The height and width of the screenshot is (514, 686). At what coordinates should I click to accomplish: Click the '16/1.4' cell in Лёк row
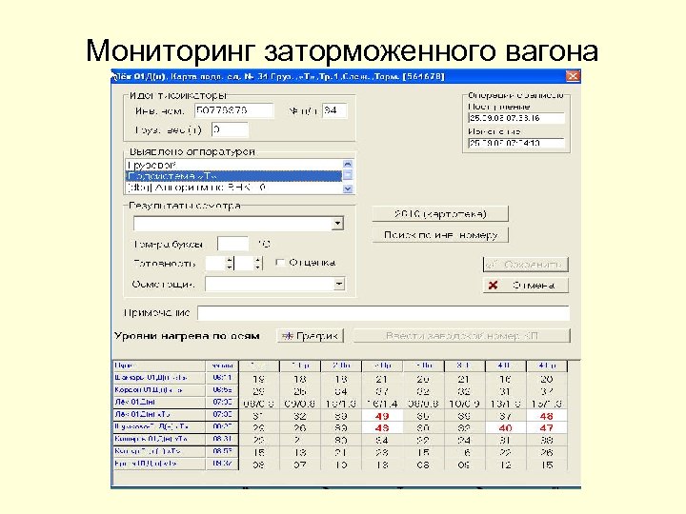[x=382, y=404]
